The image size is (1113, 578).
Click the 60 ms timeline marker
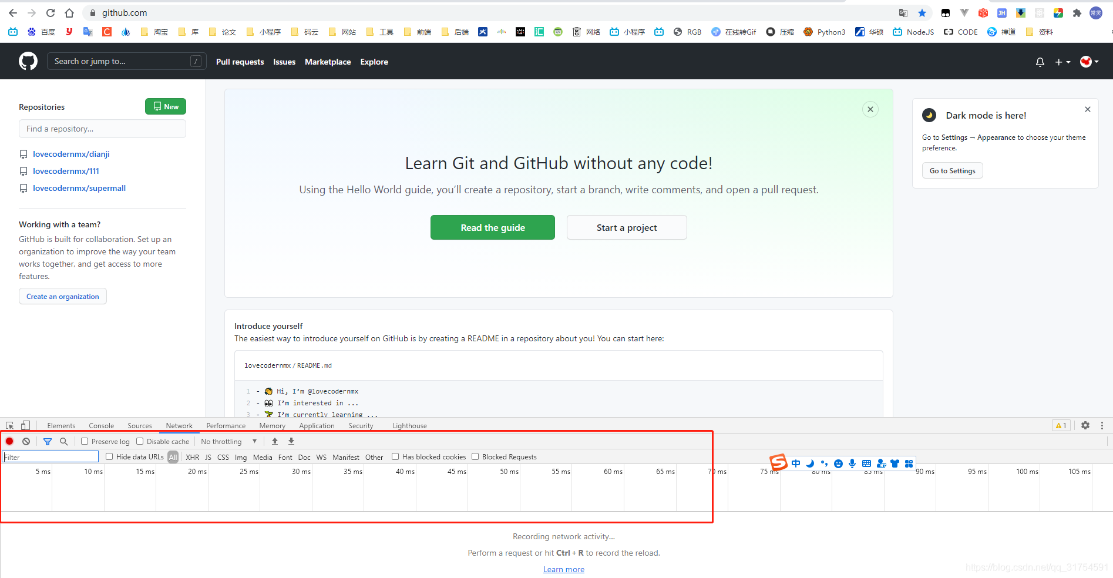[613, 471]
